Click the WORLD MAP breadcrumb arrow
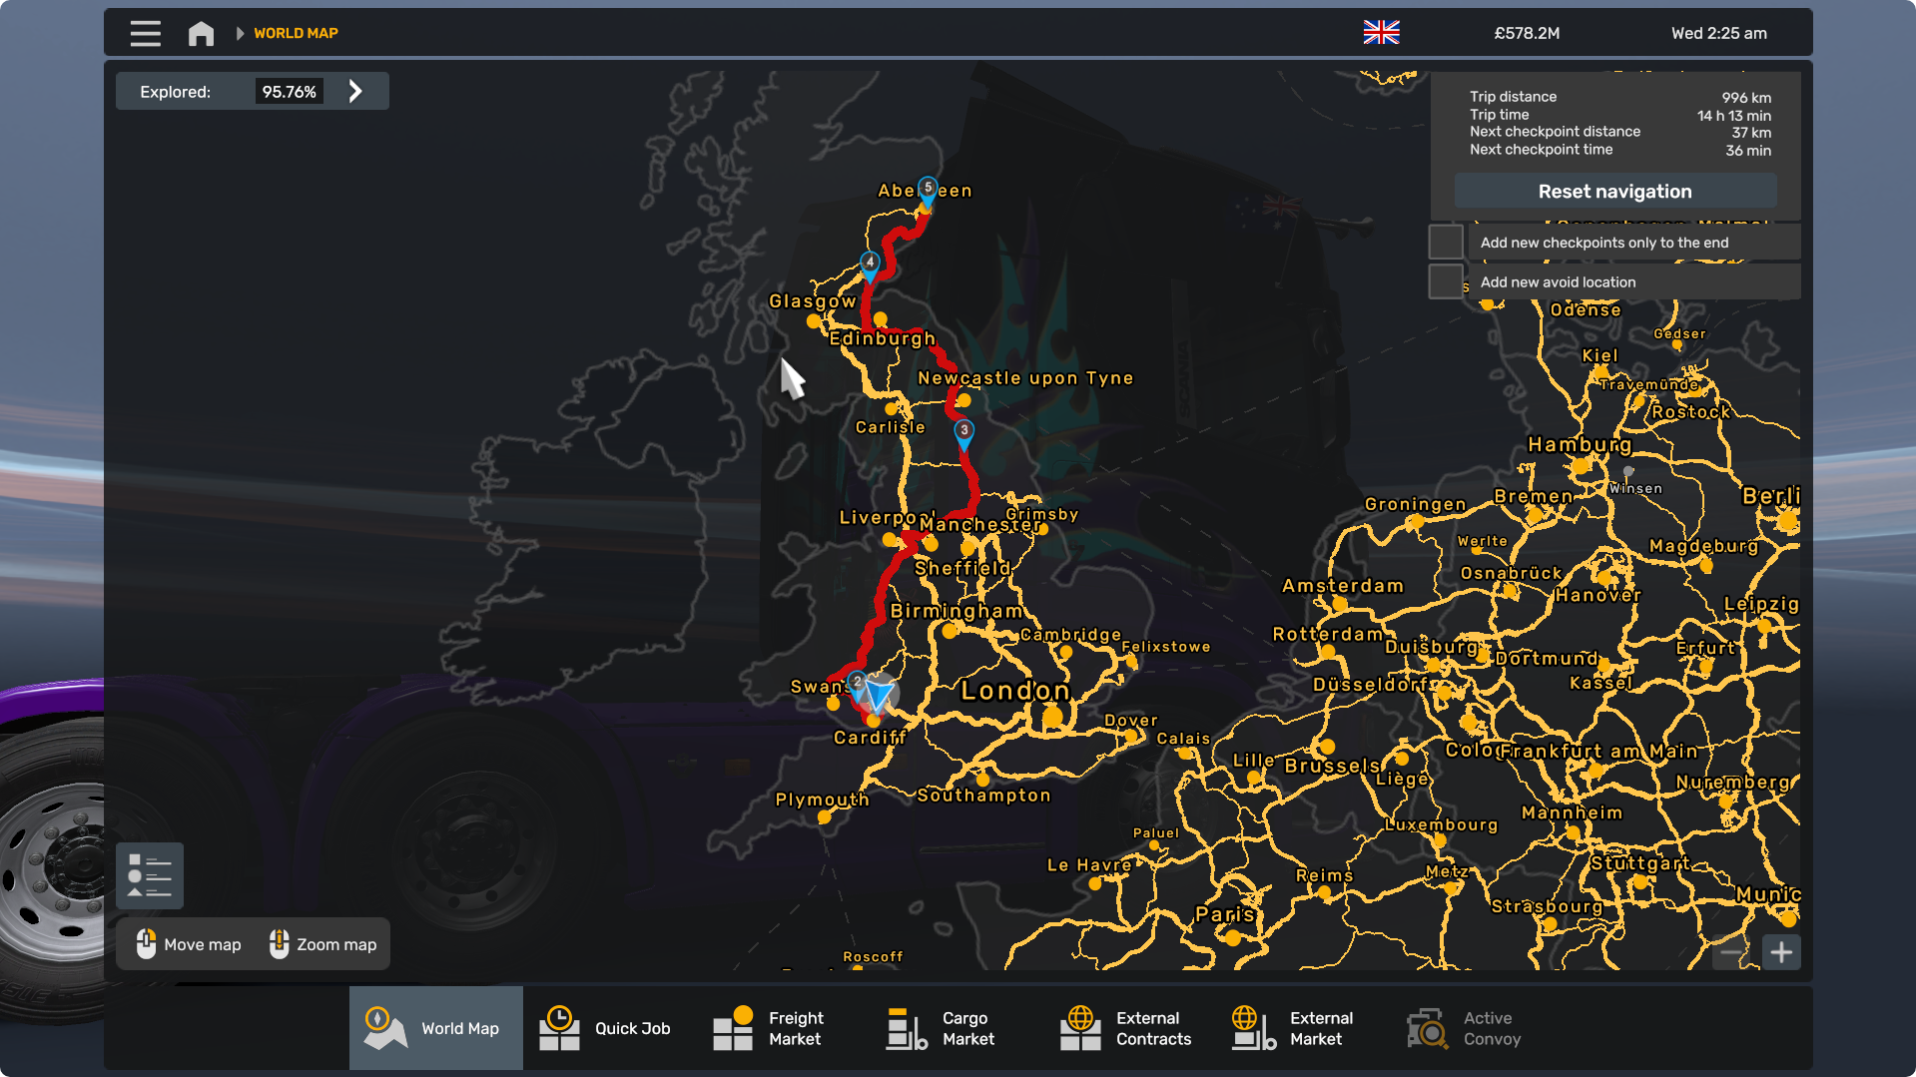Viewport: 1916px width, 1077px height. [240, 33]
